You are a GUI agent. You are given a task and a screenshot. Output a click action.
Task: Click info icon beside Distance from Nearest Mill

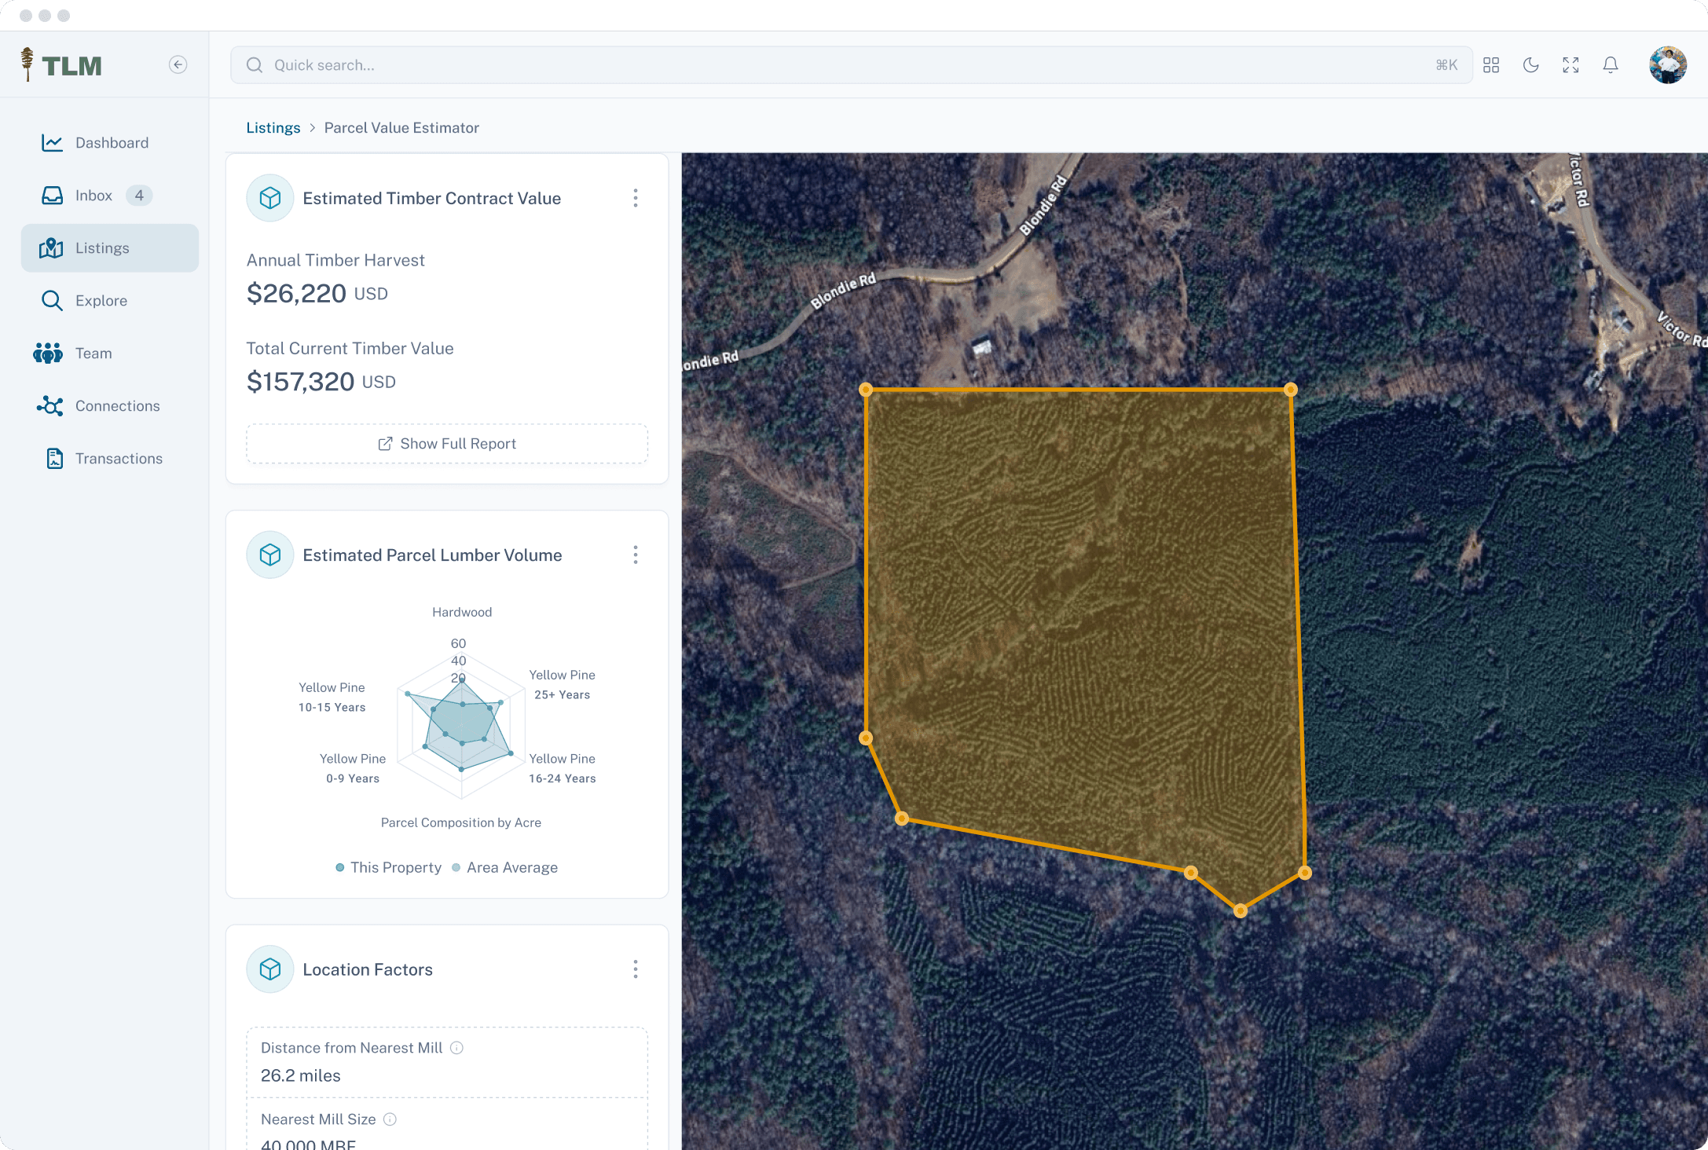pos(456,1047)
